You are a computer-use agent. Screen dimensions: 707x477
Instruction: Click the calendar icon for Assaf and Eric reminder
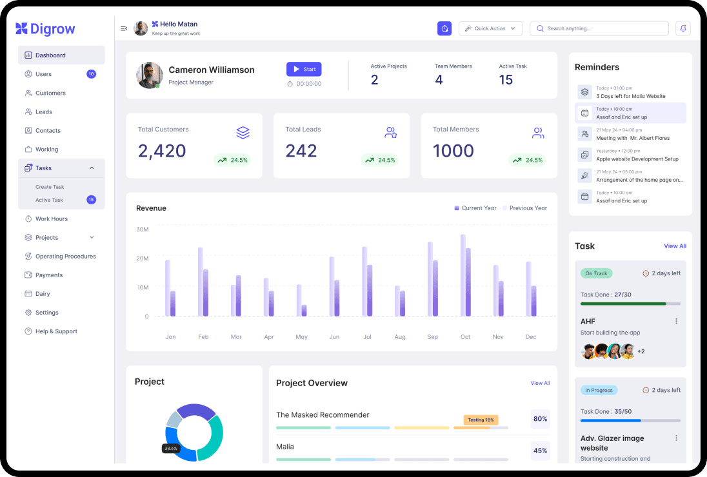tap(584, 113)
